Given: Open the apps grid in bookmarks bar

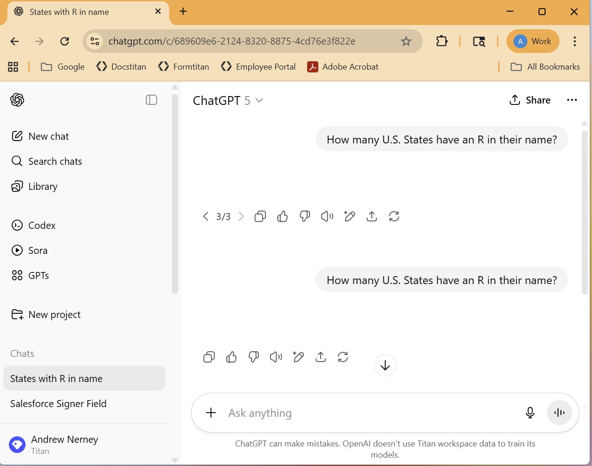Looking at the screenshot, I should [x=13, y=67].
